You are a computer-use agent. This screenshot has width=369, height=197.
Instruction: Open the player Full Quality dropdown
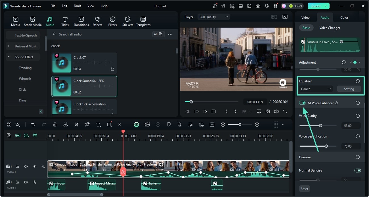tap(213, 17)
